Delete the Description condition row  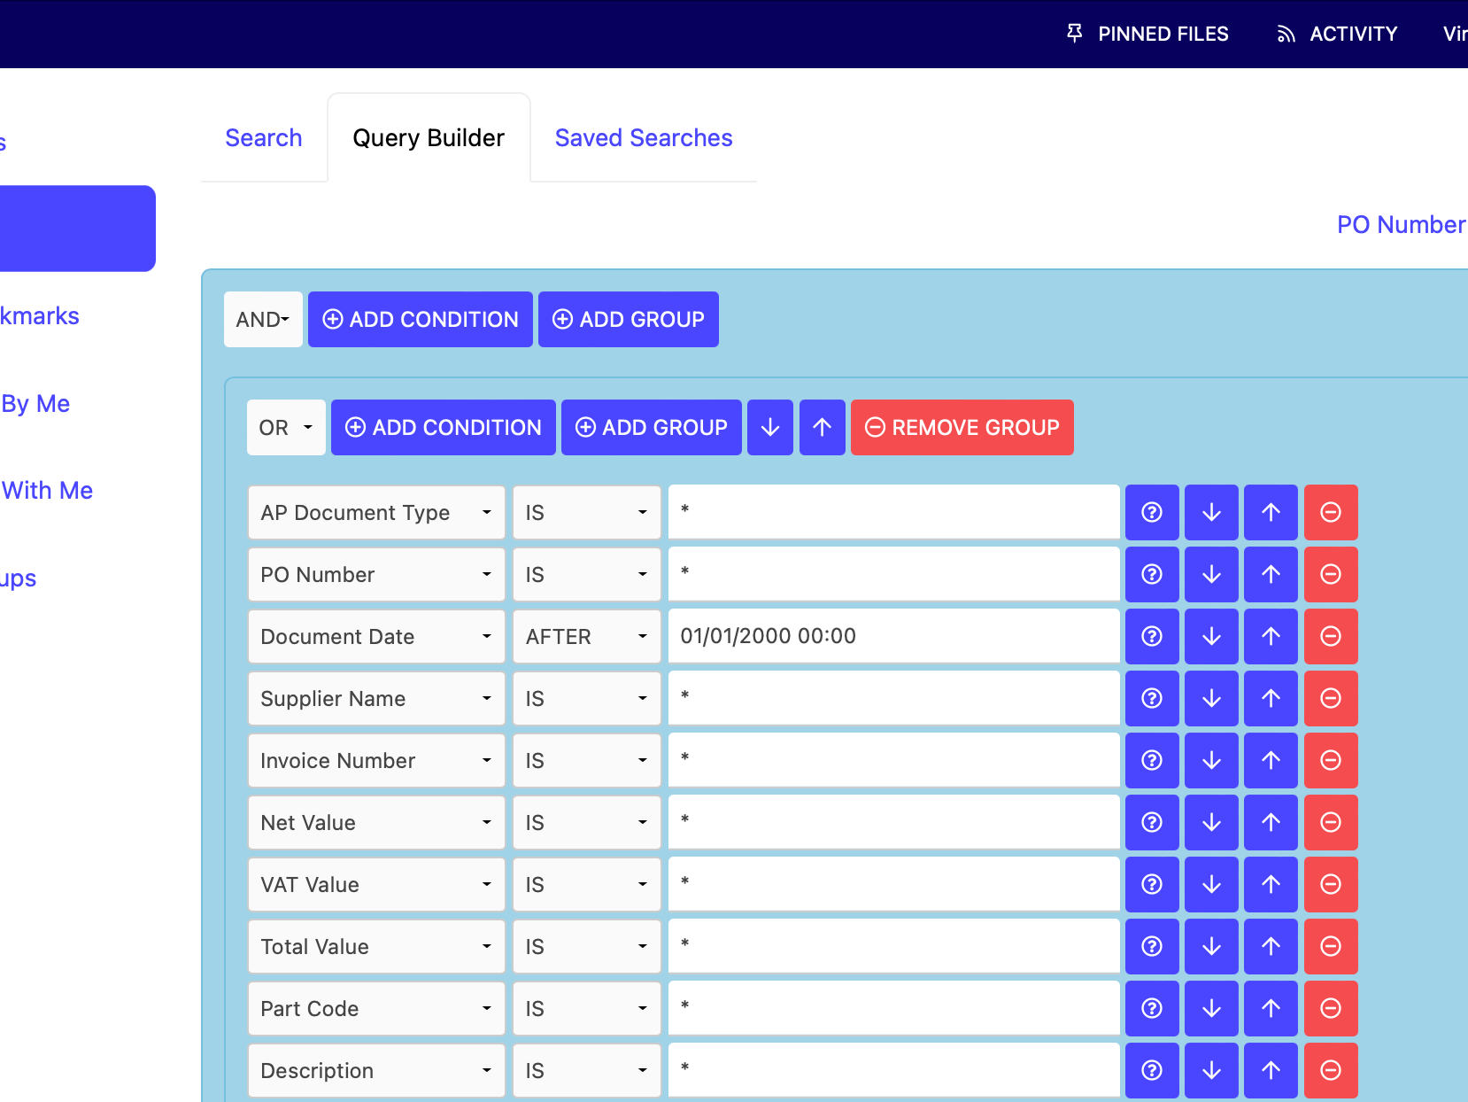click(x=1331, y=1070)
